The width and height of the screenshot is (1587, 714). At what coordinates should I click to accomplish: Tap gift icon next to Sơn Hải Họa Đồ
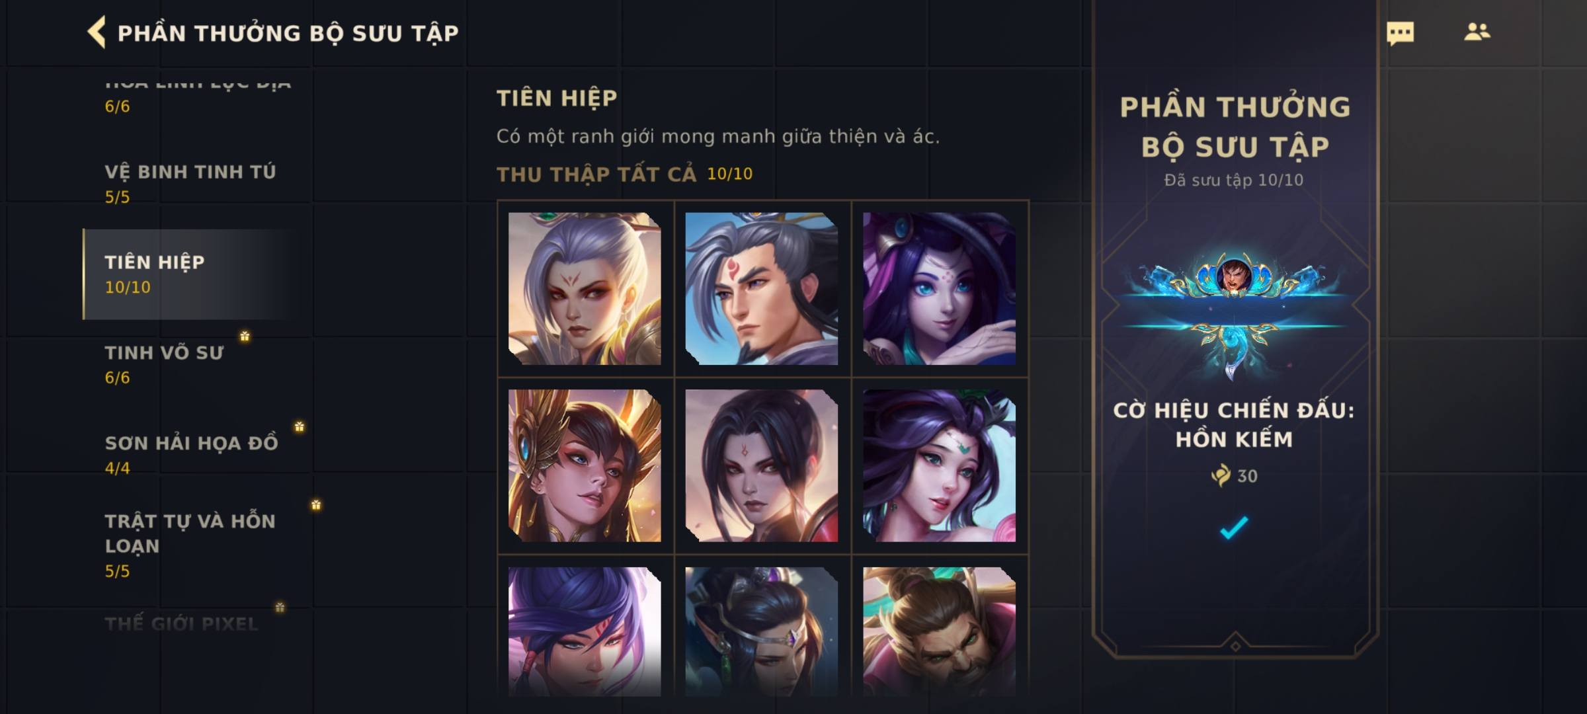click(300, 427)
